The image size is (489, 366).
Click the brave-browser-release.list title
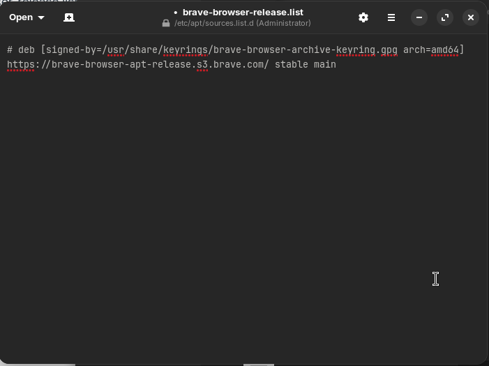(x=243, y=13)
